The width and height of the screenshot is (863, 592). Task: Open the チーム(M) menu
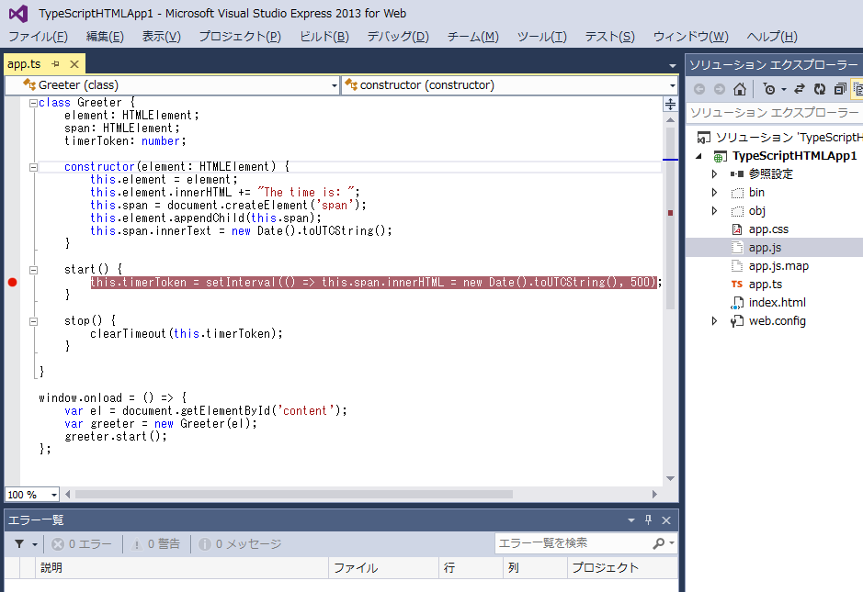coord(472,37)
